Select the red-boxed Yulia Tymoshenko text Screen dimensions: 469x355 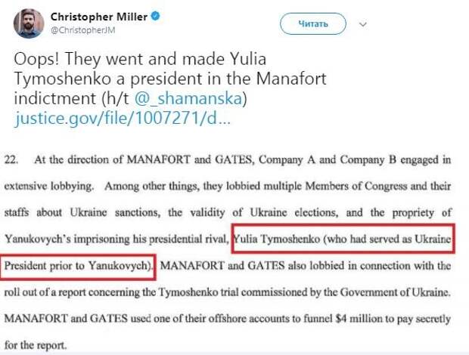coord(343,239)
